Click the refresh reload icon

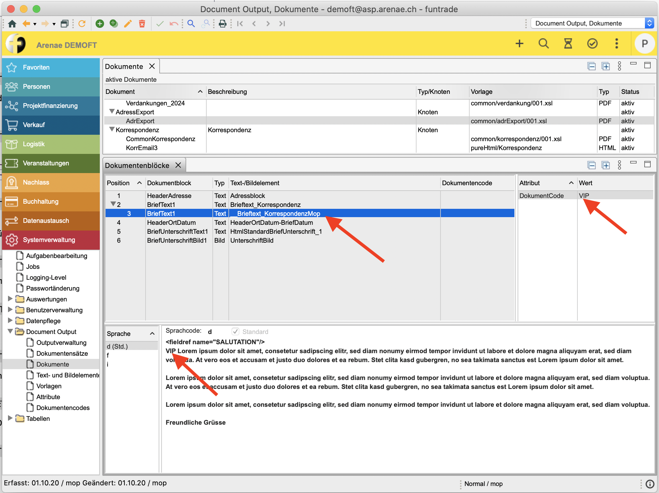pos(82,24)
